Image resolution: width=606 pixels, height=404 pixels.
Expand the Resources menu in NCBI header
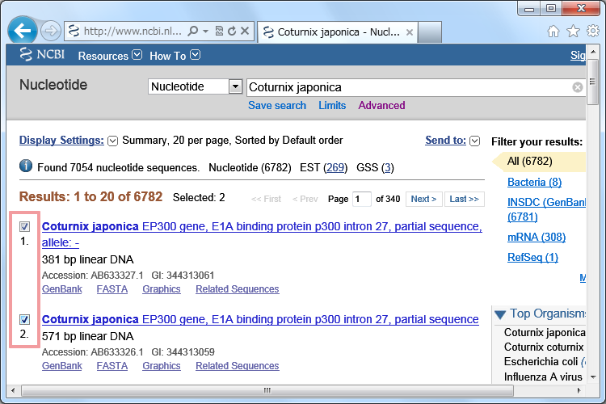point(137,55)
